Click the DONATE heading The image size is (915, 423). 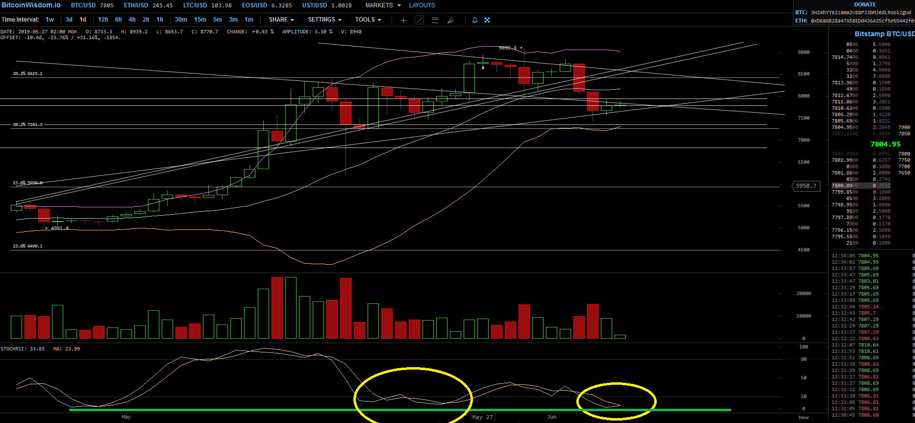tap(865, 4)
